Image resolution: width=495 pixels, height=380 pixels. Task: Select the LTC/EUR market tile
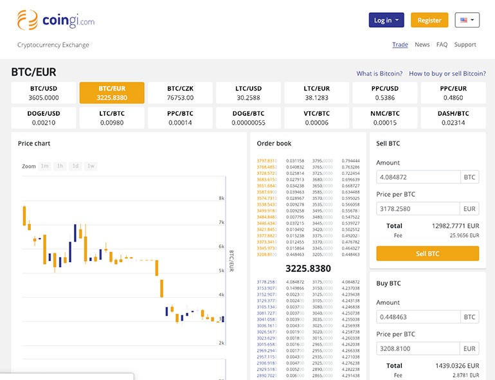click(x=317, y=93)
